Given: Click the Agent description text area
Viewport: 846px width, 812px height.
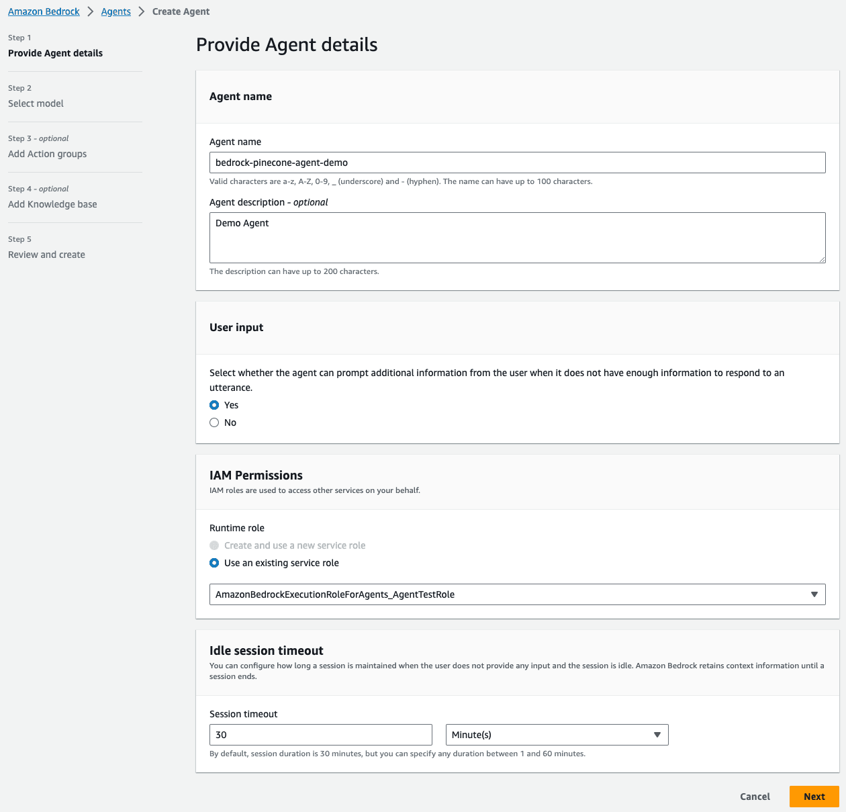Looking at the screenshot, I should [517, 238].
